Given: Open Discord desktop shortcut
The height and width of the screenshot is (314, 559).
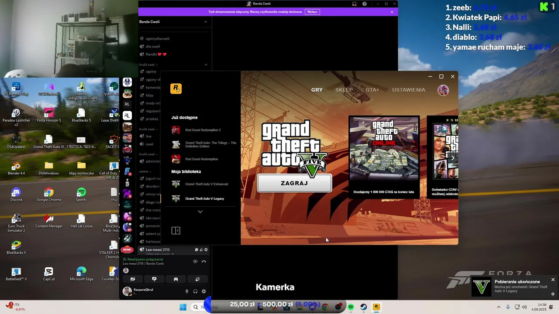Looking at the screenshot, I should pos(16,195).
